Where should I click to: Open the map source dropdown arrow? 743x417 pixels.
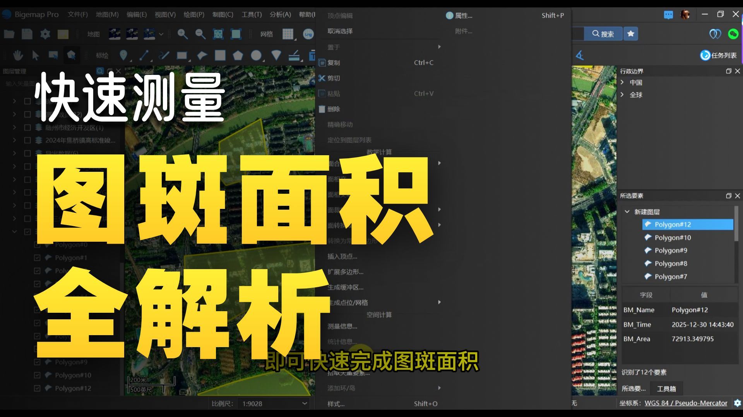point(161,34)
